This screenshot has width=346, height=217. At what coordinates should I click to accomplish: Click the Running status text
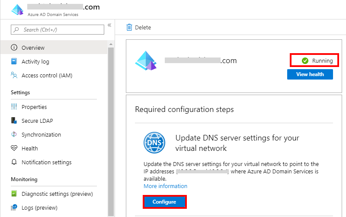[322, 61]
